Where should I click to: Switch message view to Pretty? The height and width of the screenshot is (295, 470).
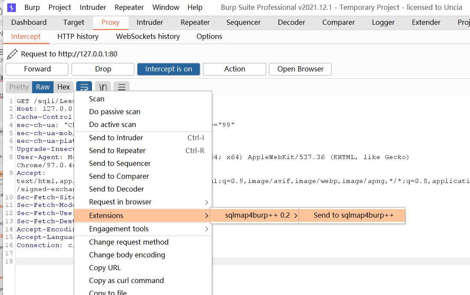point(19,87)
